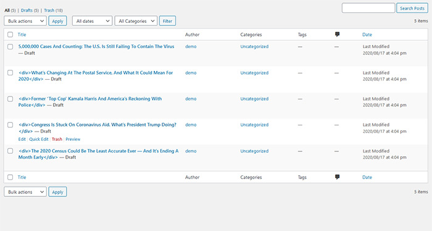
Task: Open the bottom Bulk actions dropdown
Action: [x=25, y=192]
